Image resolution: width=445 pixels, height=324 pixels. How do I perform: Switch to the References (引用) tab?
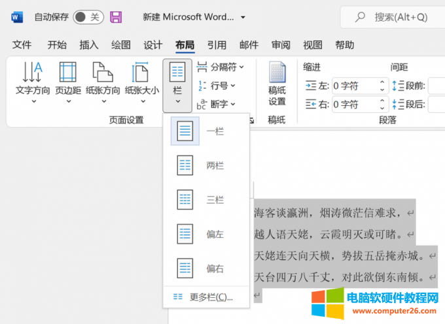pyautogui.click(x=217, y=45)
